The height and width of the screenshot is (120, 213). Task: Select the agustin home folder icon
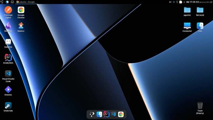pyautogui.click(x=187, y=11)
